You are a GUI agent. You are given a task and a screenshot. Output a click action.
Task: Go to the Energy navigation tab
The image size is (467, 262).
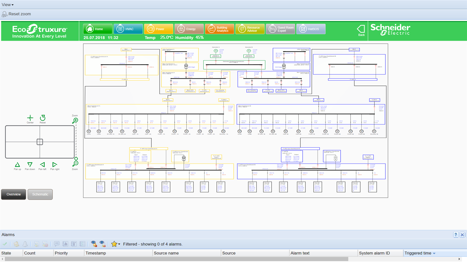pos(189,29)
